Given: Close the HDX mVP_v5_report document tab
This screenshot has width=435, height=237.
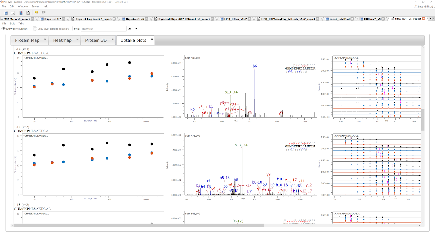Looking at the screenshot, I should click(424, 19).
